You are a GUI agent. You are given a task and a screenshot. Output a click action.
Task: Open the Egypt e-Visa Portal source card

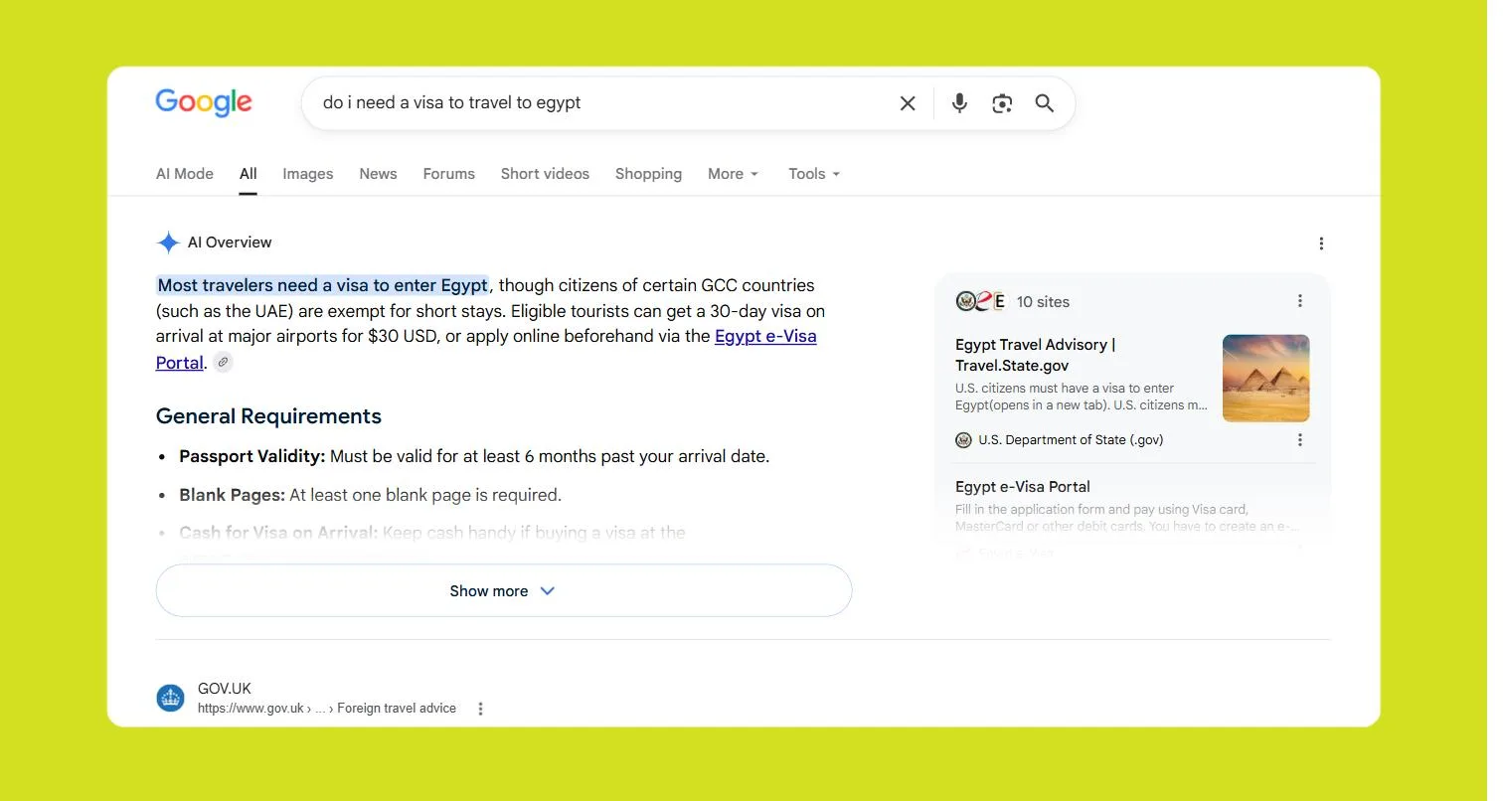(1023, 487)
